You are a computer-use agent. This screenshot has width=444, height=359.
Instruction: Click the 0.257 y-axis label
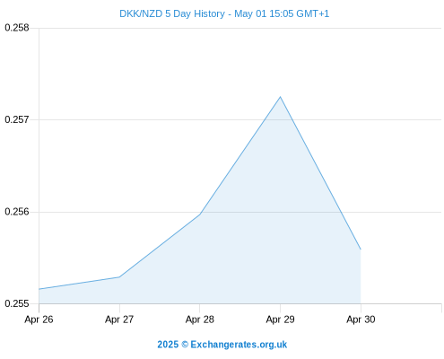pyautogui.click(x=17, y=119)
